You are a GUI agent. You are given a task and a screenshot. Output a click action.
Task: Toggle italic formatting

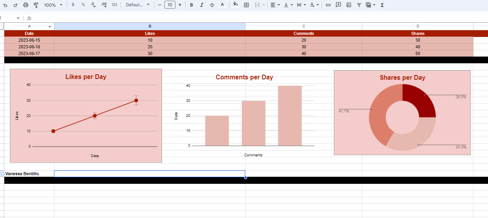pyautogui.click(x=201, y=5)
